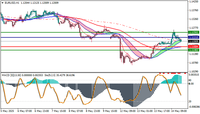
Task: Click the 1.13260 price scale value
Action: coord(194,19)
